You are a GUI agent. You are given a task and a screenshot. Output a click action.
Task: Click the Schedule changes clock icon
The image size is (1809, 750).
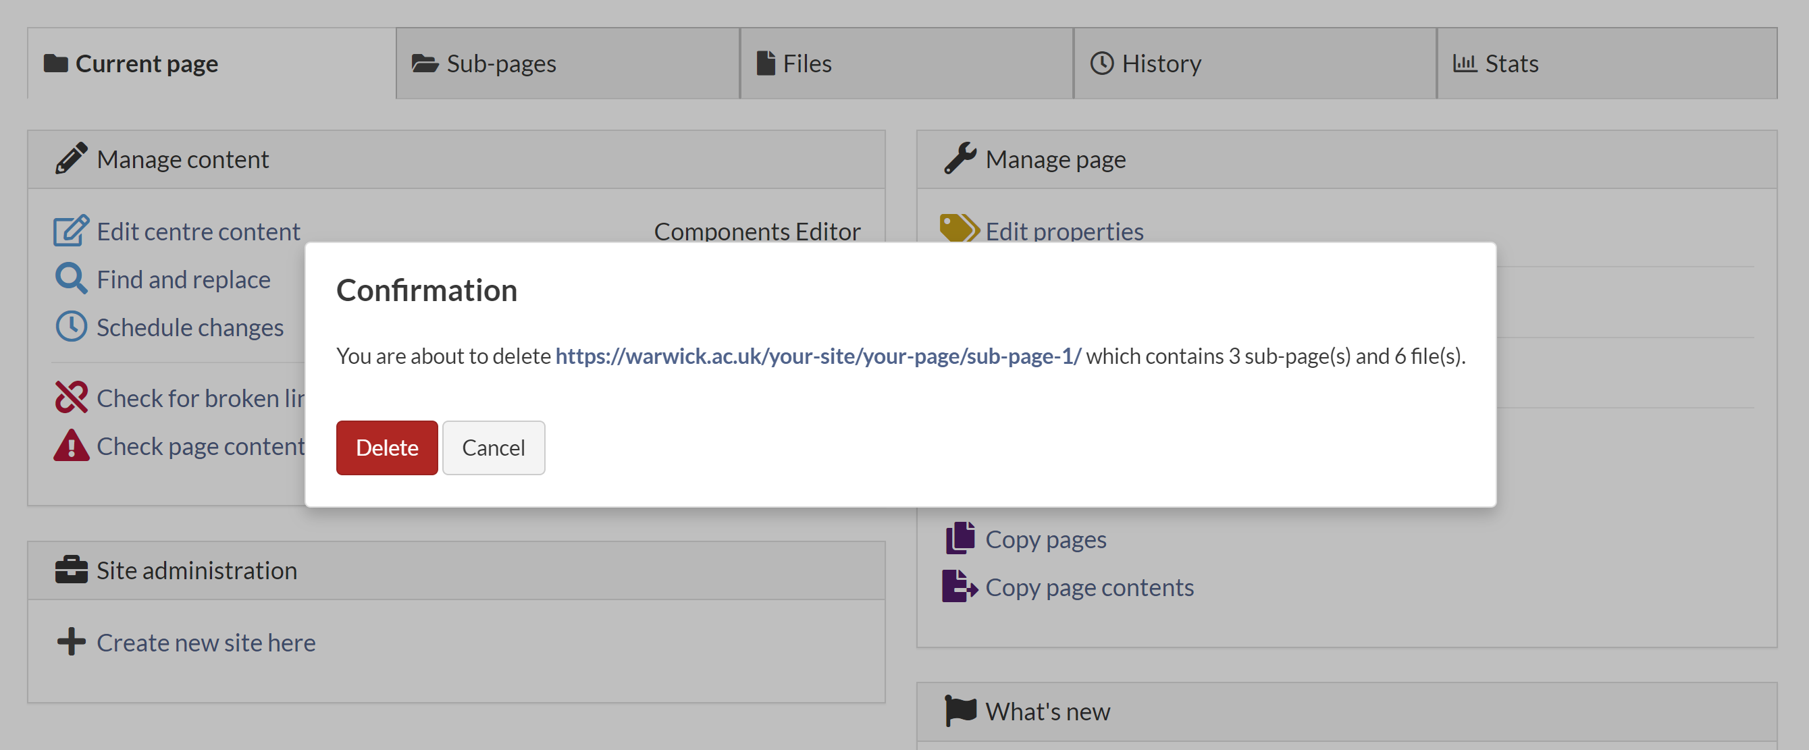pos(71,327)
